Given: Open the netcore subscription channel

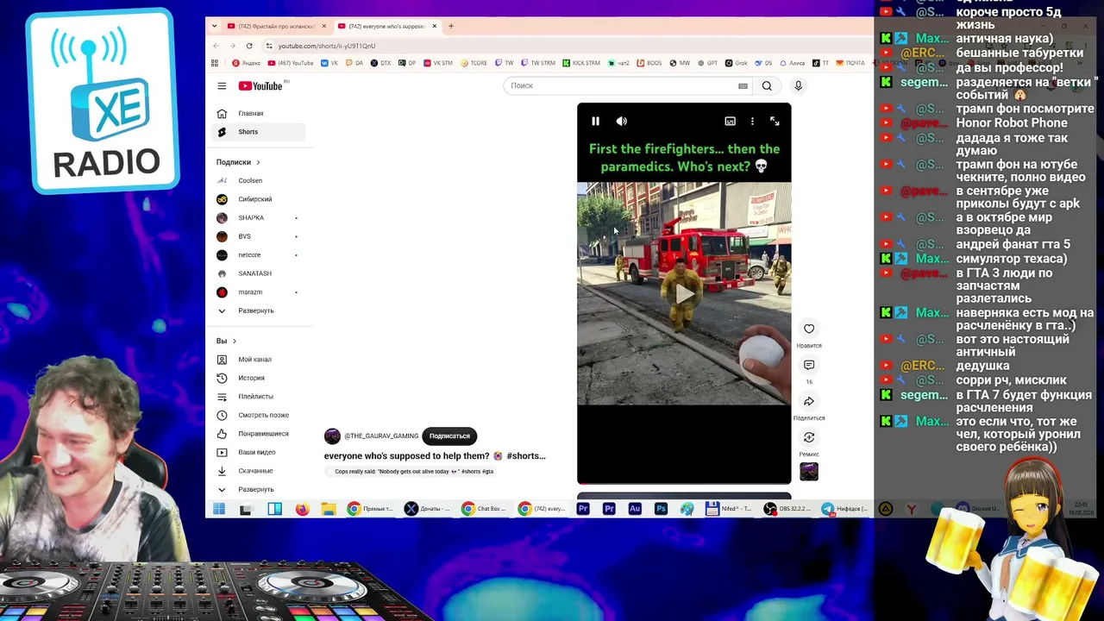Looking at the screenshot, I should coord(260,254).
